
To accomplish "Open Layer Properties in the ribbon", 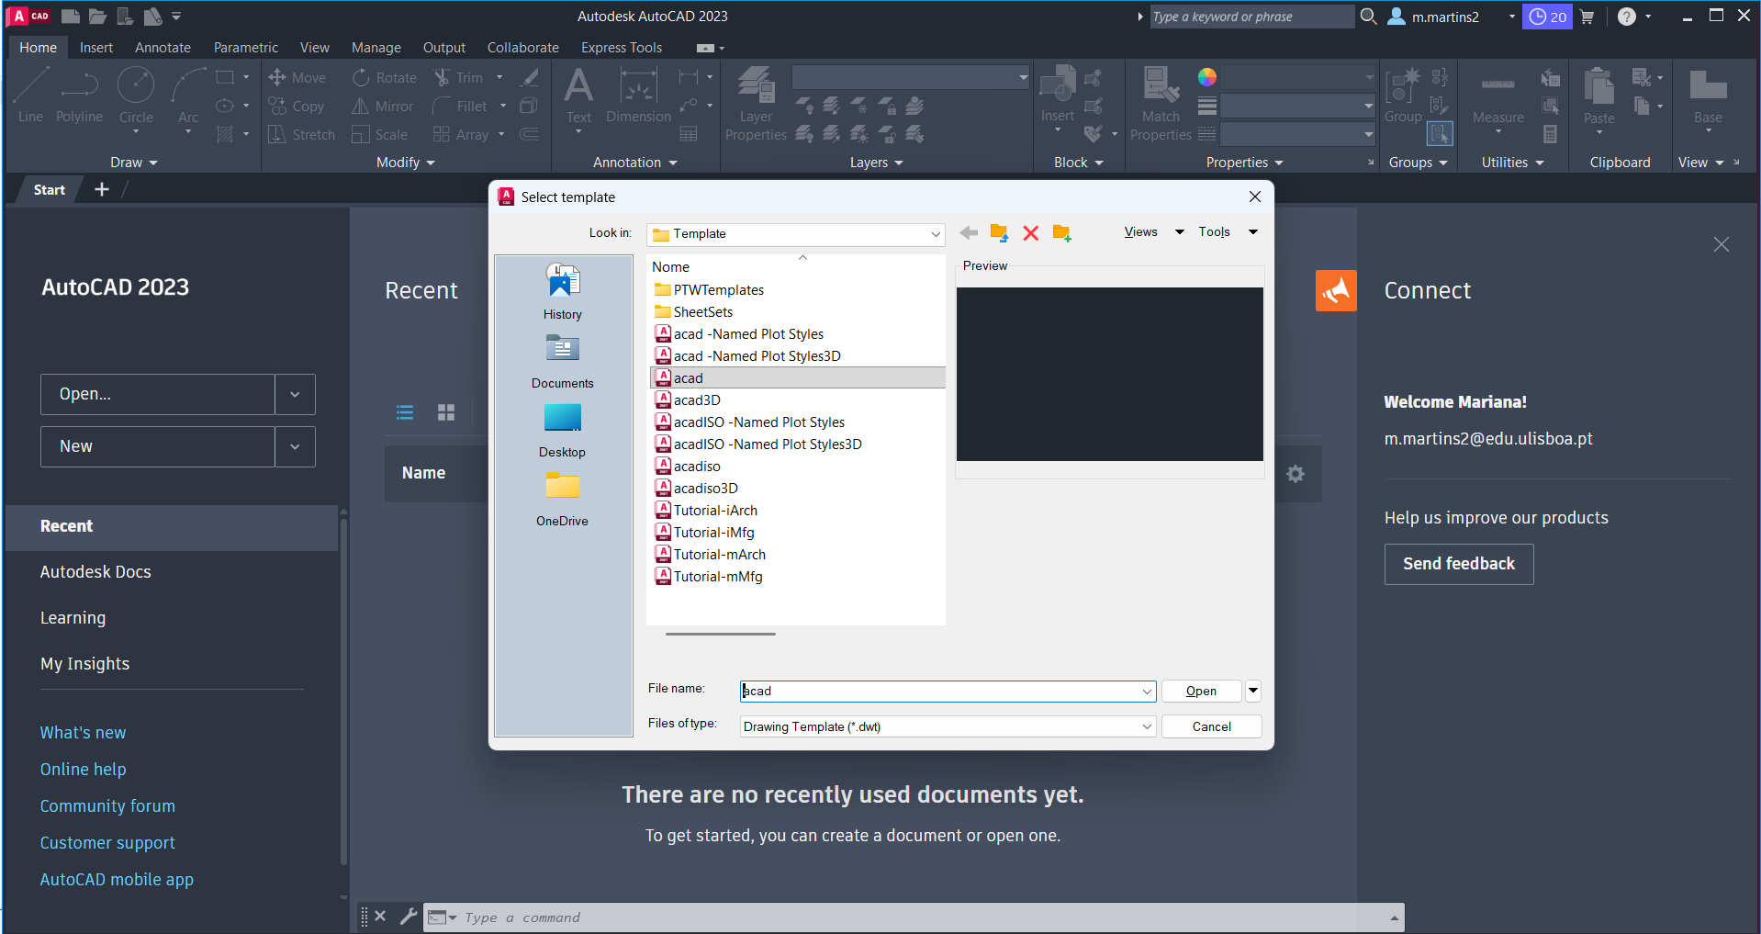I will point(756,104).
